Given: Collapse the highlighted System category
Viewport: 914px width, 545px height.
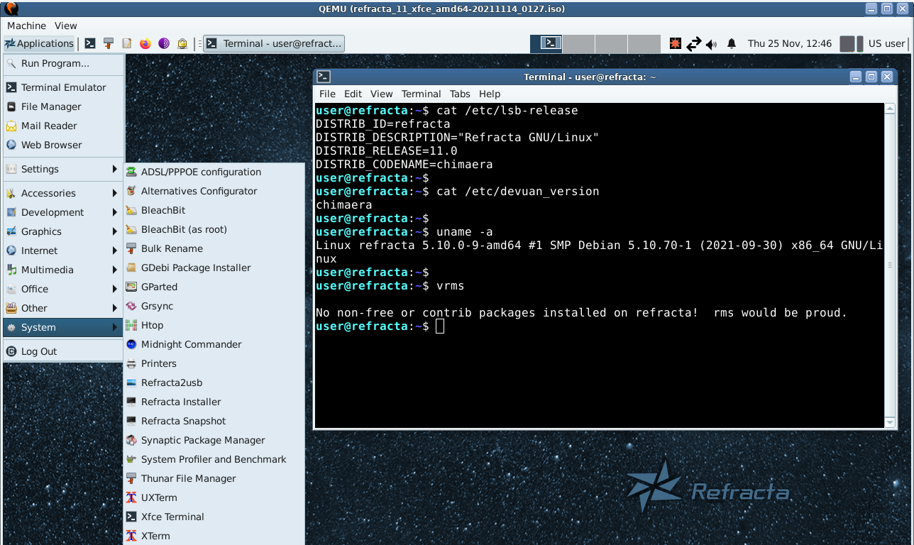Looking at the screenshot, I should tap(63, 327).
